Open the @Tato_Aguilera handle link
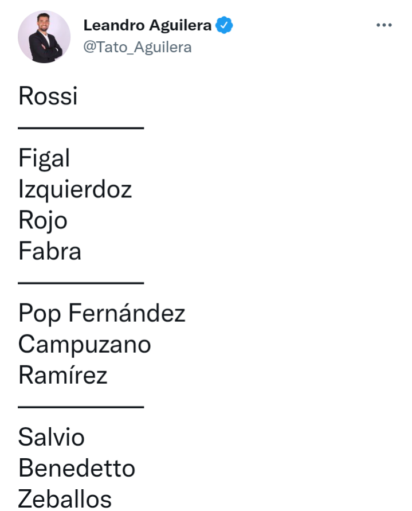This screenshot has height=511, width=412. [138, 47]
